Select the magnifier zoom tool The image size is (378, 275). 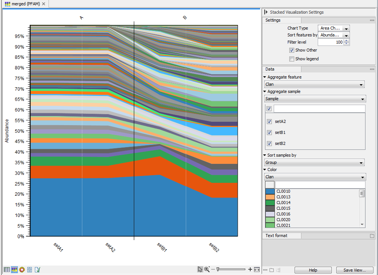click(207, 269)
